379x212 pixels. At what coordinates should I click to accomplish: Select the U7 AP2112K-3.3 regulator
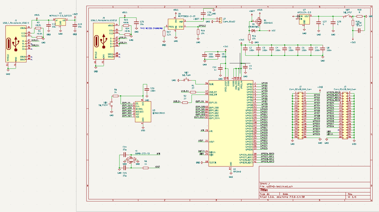(304, 20)
